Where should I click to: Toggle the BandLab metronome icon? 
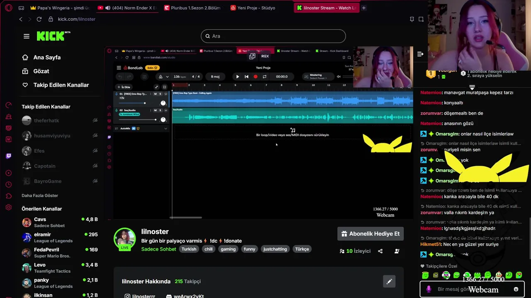coord(161,77)
